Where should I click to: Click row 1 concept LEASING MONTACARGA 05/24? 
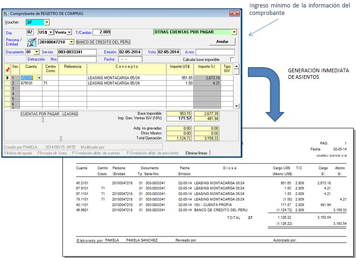(126, 78)
